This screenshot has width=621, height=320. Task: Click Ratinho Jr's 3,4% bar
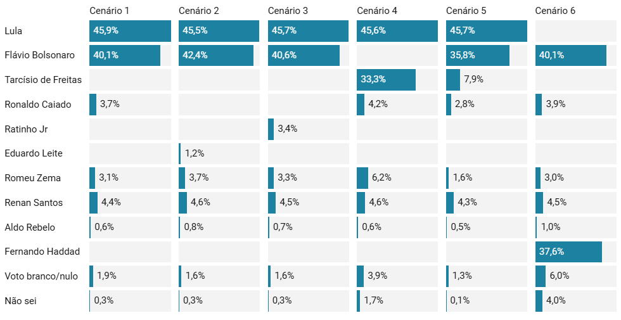[271, 129]
